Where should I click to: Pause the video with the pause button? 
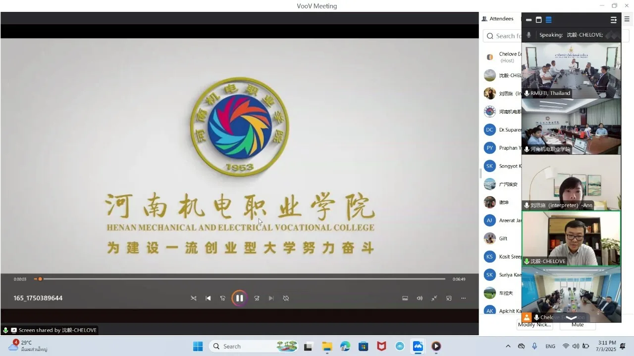(239, 298)
